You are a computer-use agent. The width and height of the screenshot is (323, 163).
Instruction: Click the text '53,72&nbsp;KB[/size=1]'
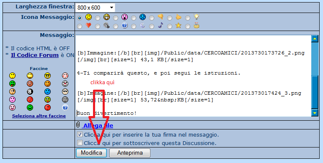tap(177, 100)
